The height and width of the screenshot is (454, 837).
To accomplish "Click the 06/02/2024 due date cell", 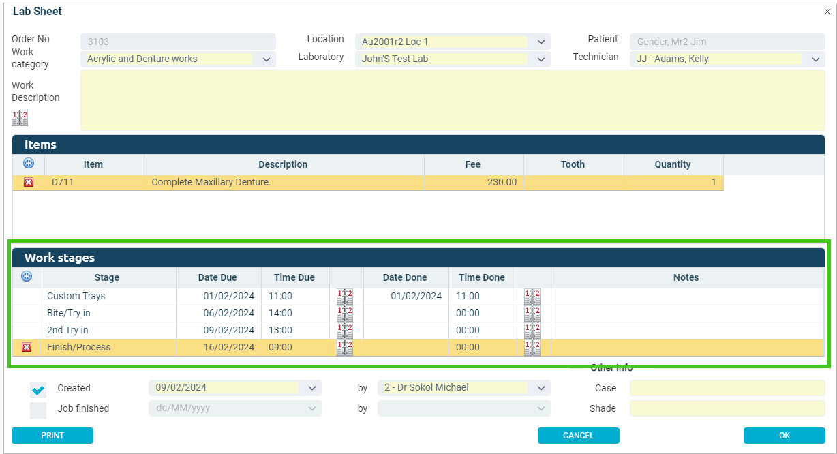I will pyautogui.click(x=219, y=314).
